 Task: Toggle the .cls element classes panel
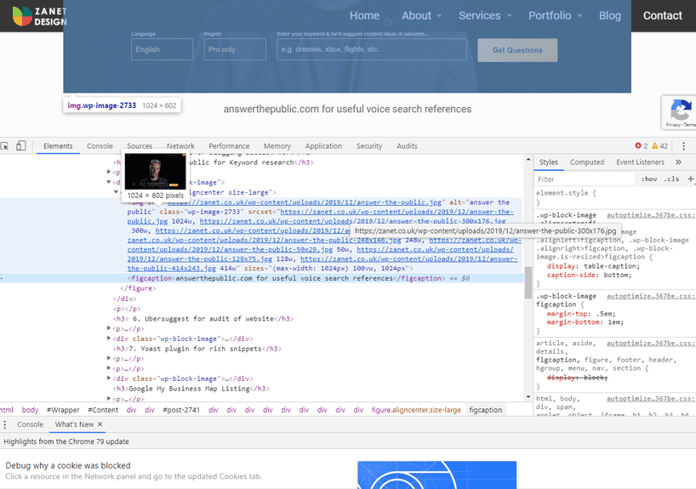671,179
